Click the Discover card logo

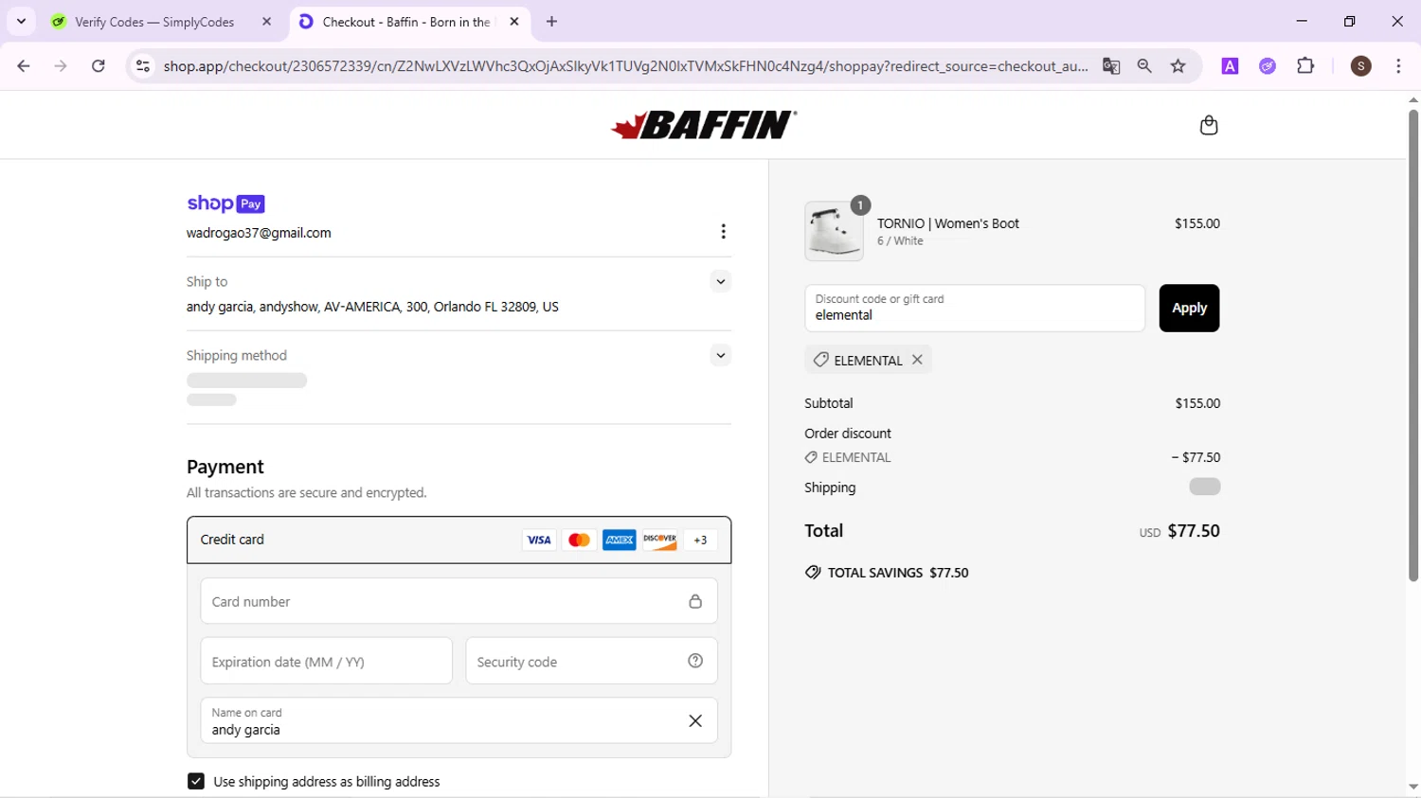click(x=659, y=540)
